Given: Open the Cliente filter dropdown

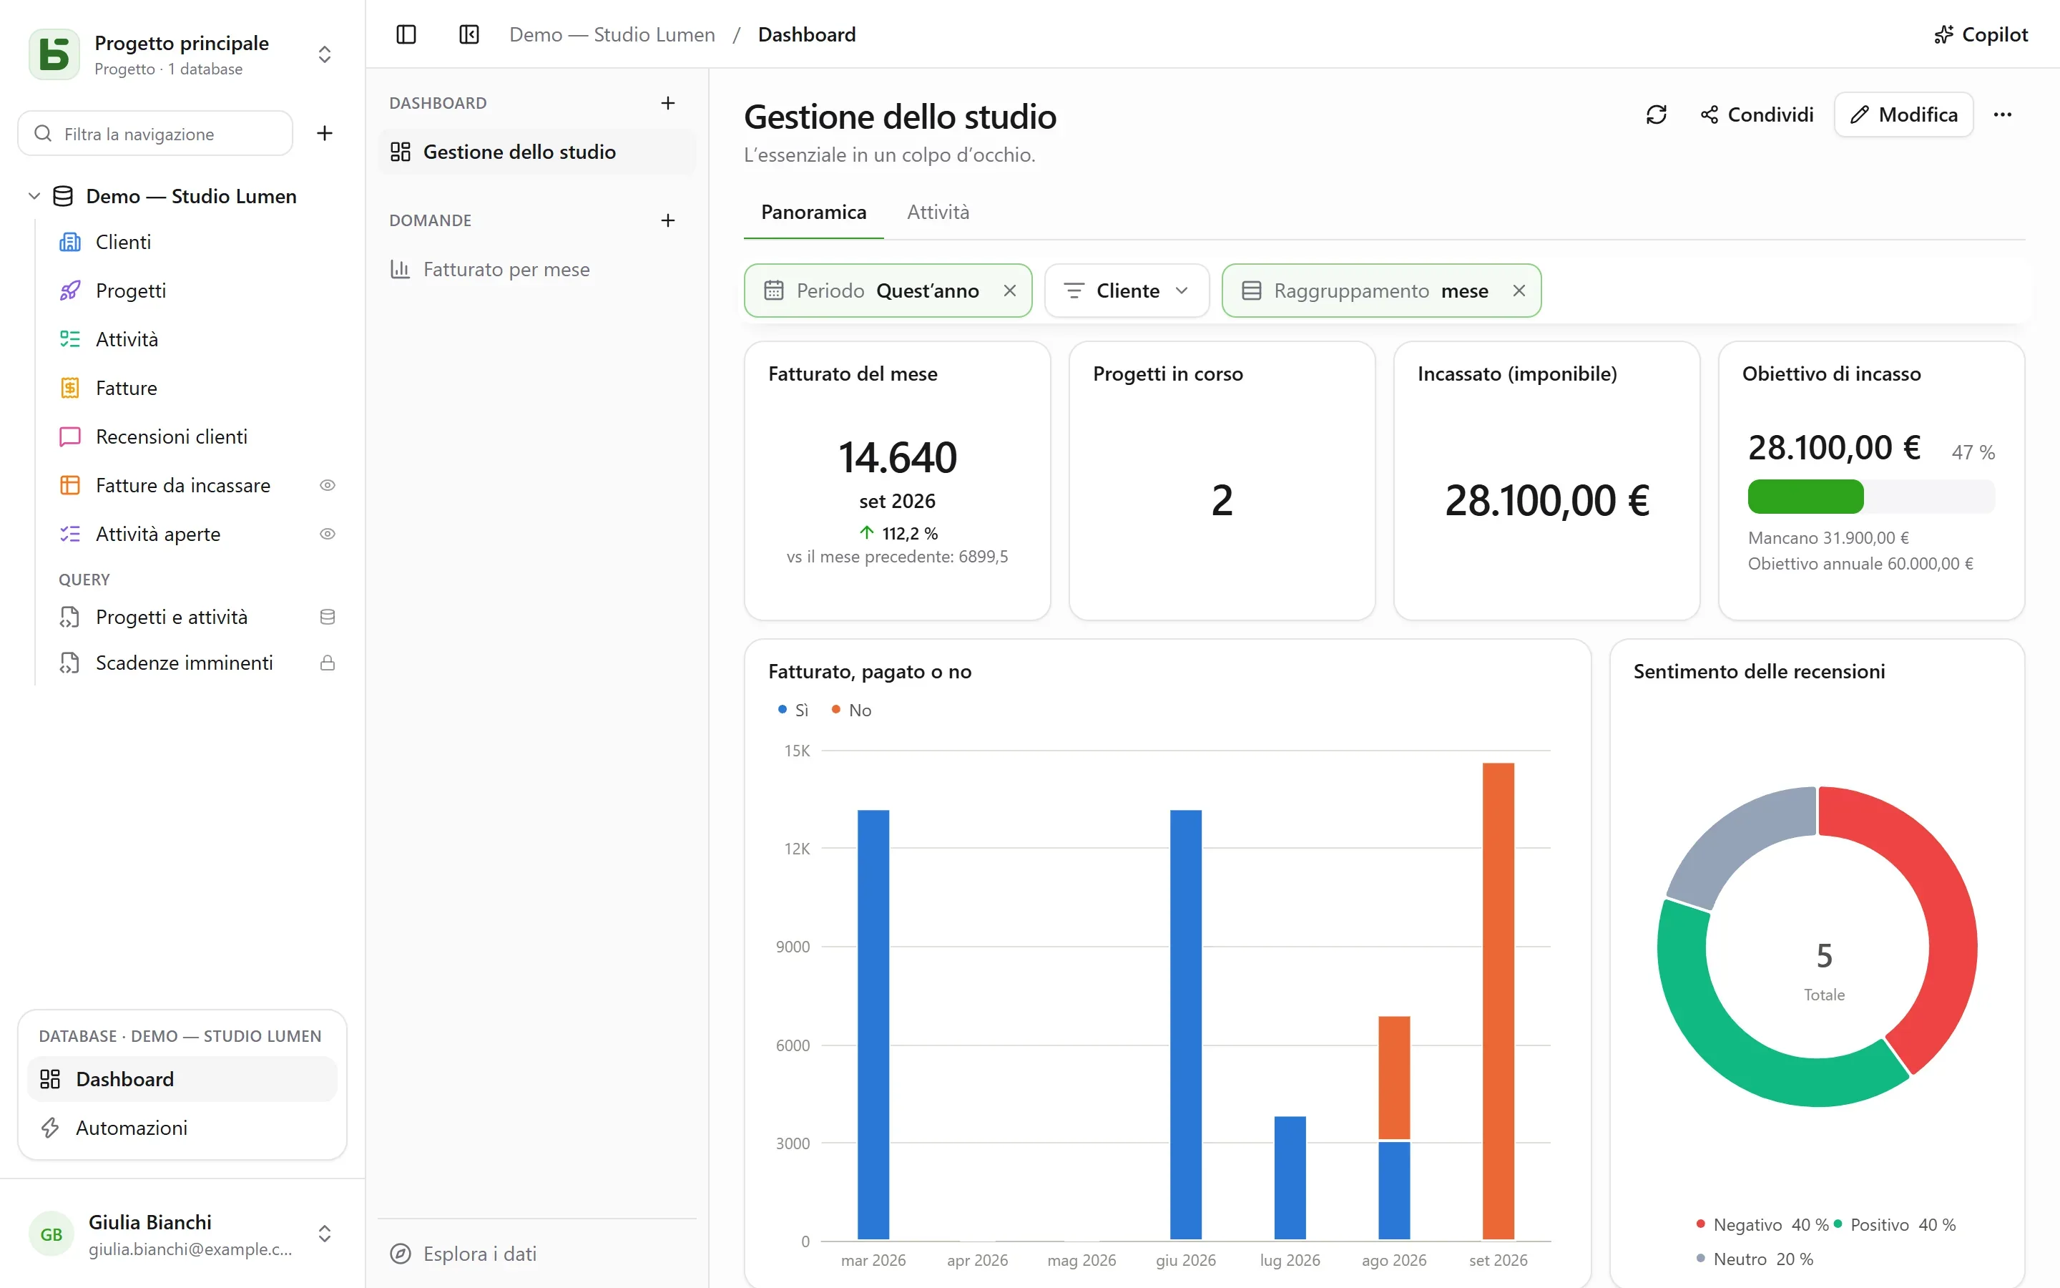Looking at the screenshot, I should [x=1126, y=291].
